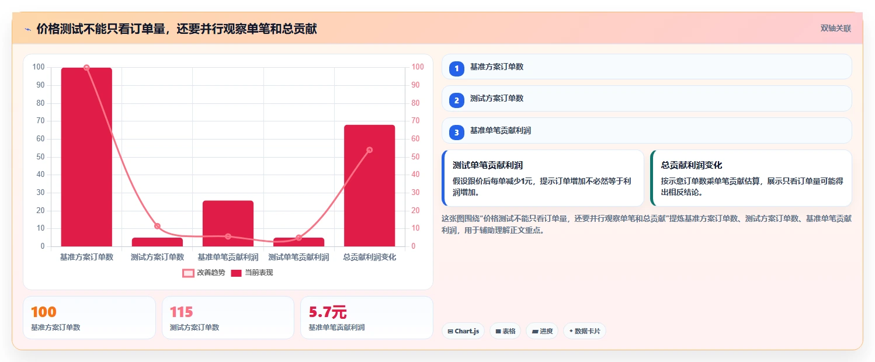Click the 进度 tag
Image resolution: width=875 pixels, height=362 pixels.
542,331
